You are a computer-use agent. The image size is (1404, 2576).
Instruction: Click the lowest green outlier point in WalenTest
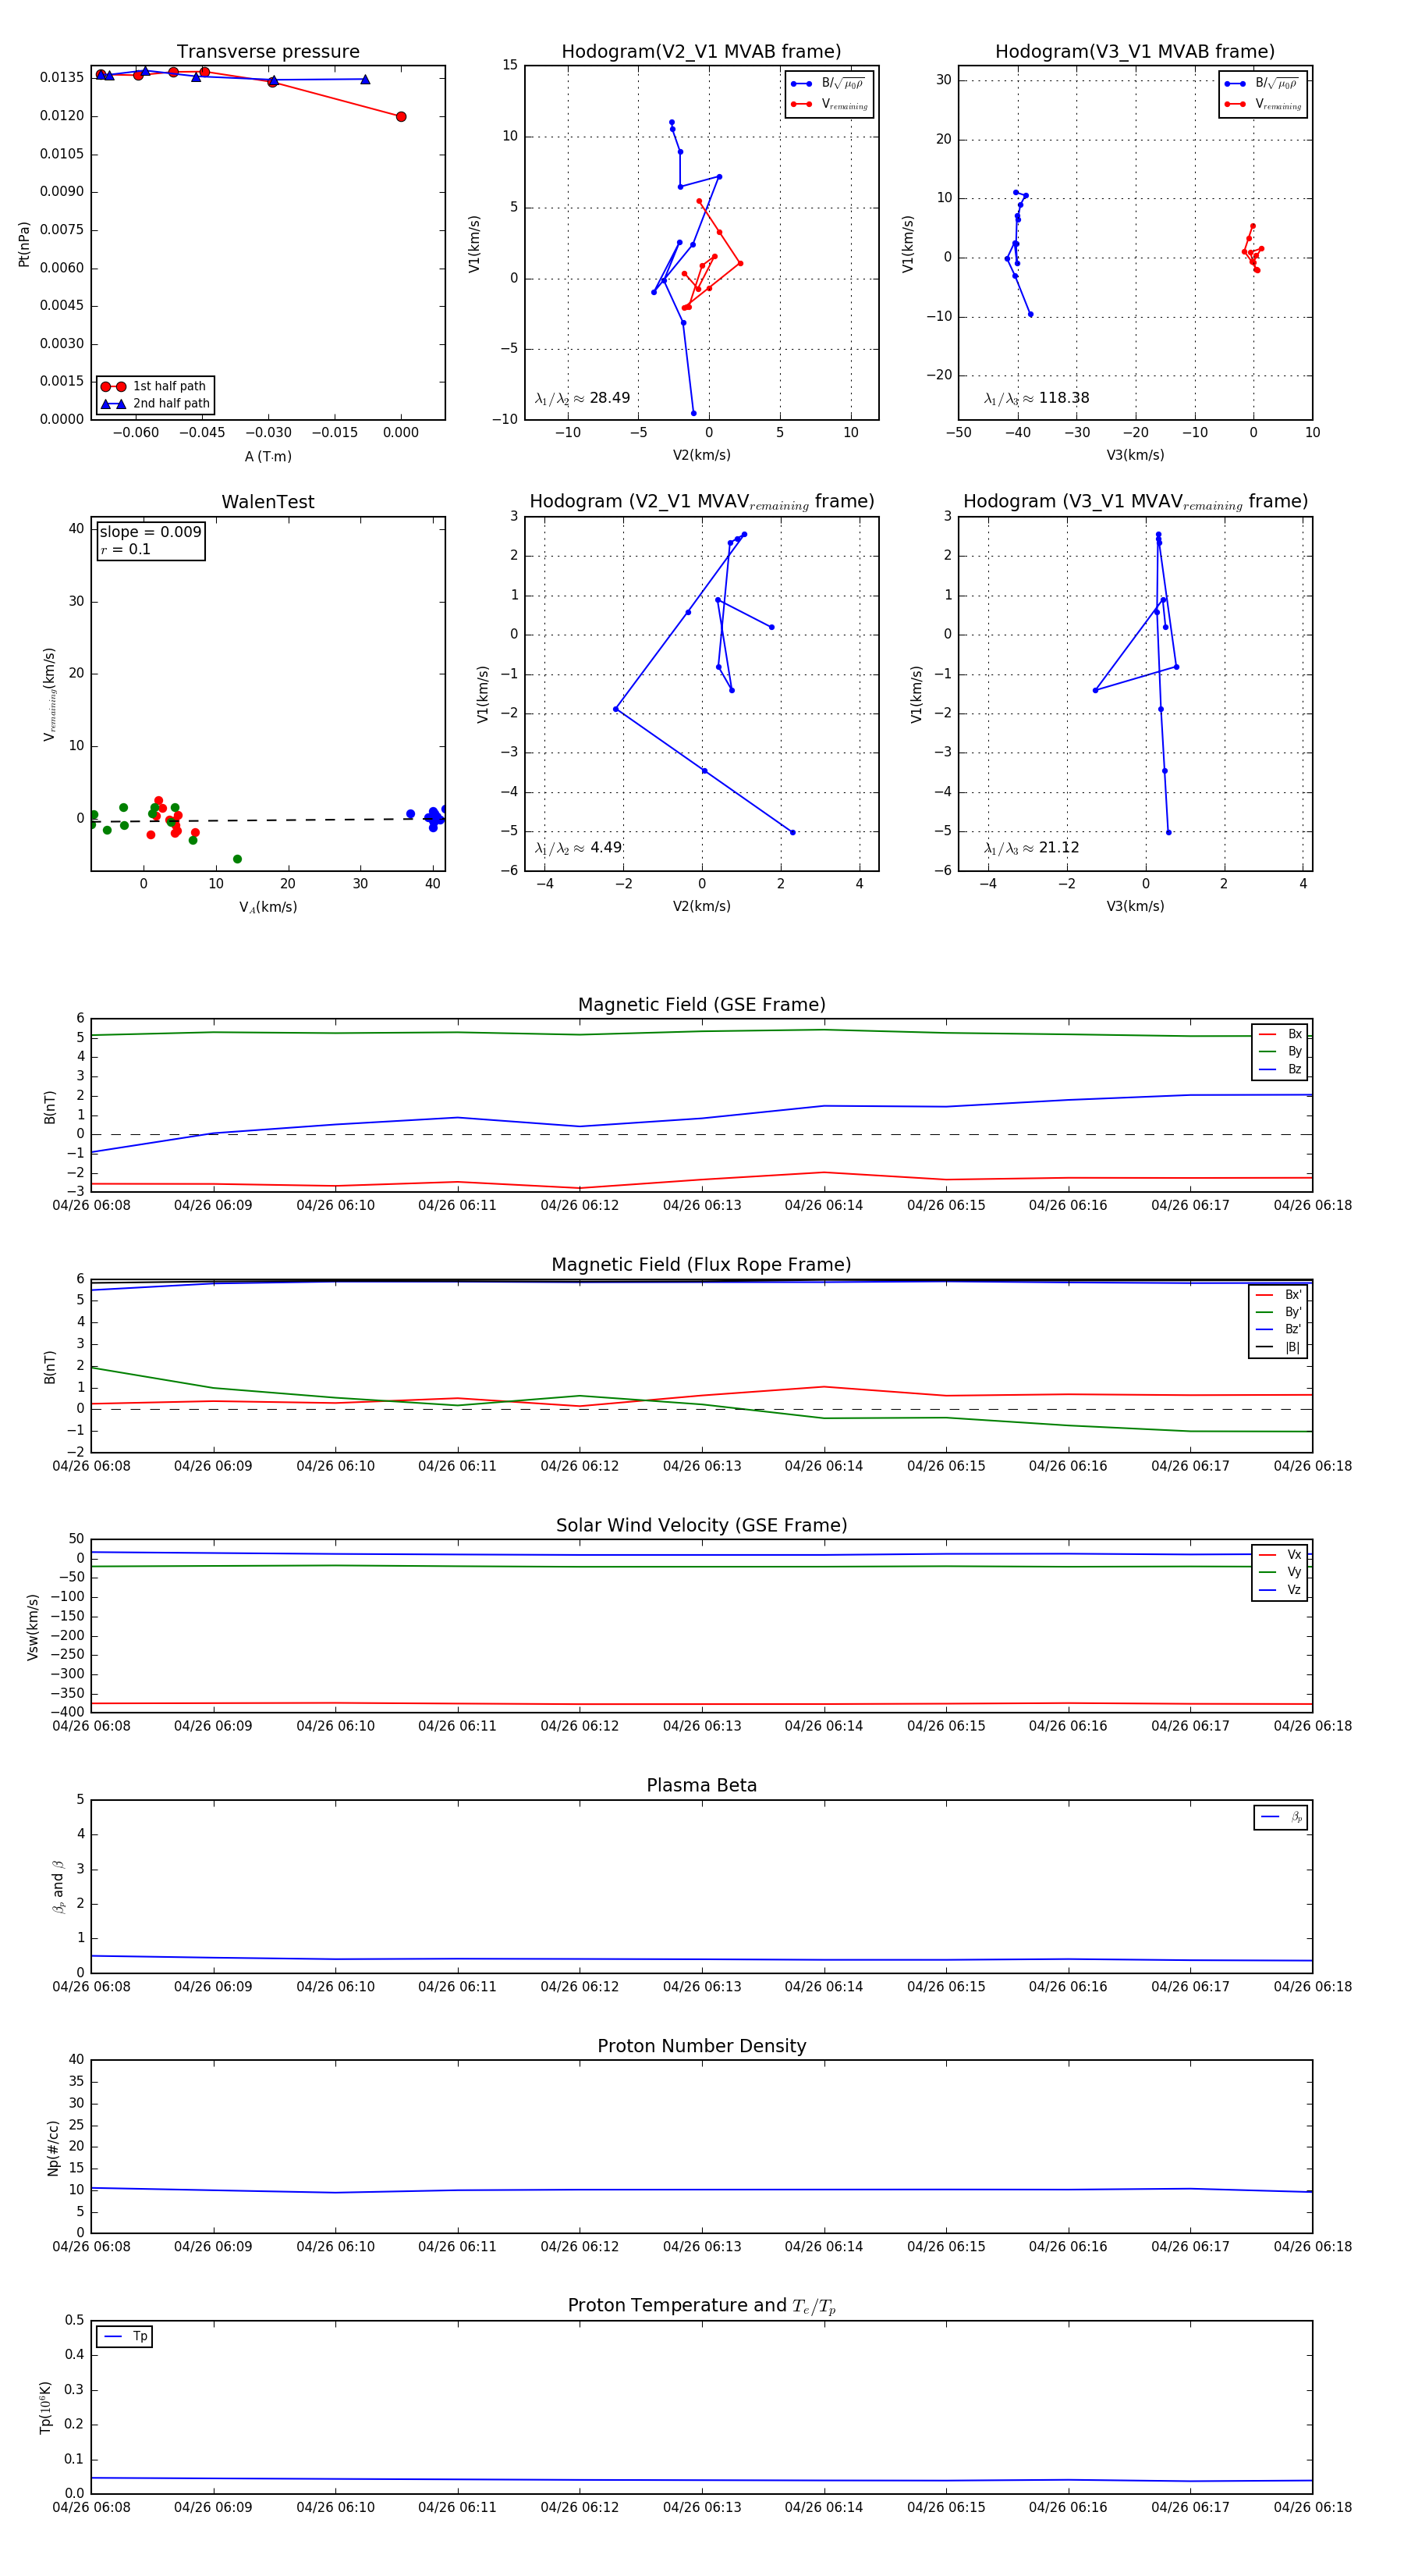pos(237,859)
